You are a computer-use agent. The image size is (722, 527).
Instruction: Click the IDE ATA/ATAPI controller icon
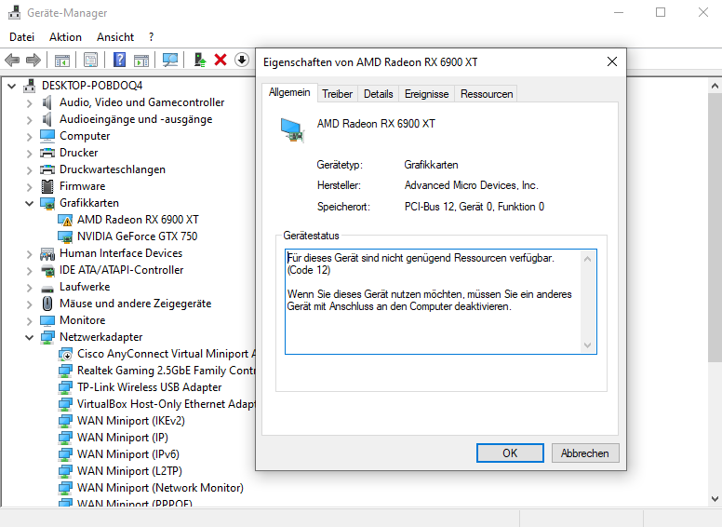(x=47, y=270)
